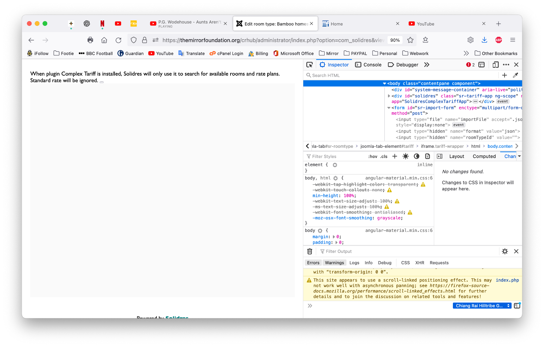Image resolution: width=544 pixels, height=347 pixels.
Task: Switch to the Computed tab
Action: [484, 156]
